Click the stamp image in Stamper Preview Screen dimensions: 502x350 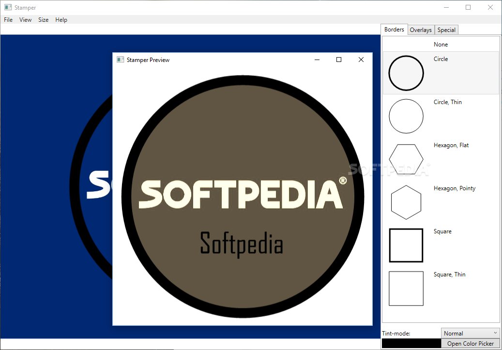tap(243, 197)
